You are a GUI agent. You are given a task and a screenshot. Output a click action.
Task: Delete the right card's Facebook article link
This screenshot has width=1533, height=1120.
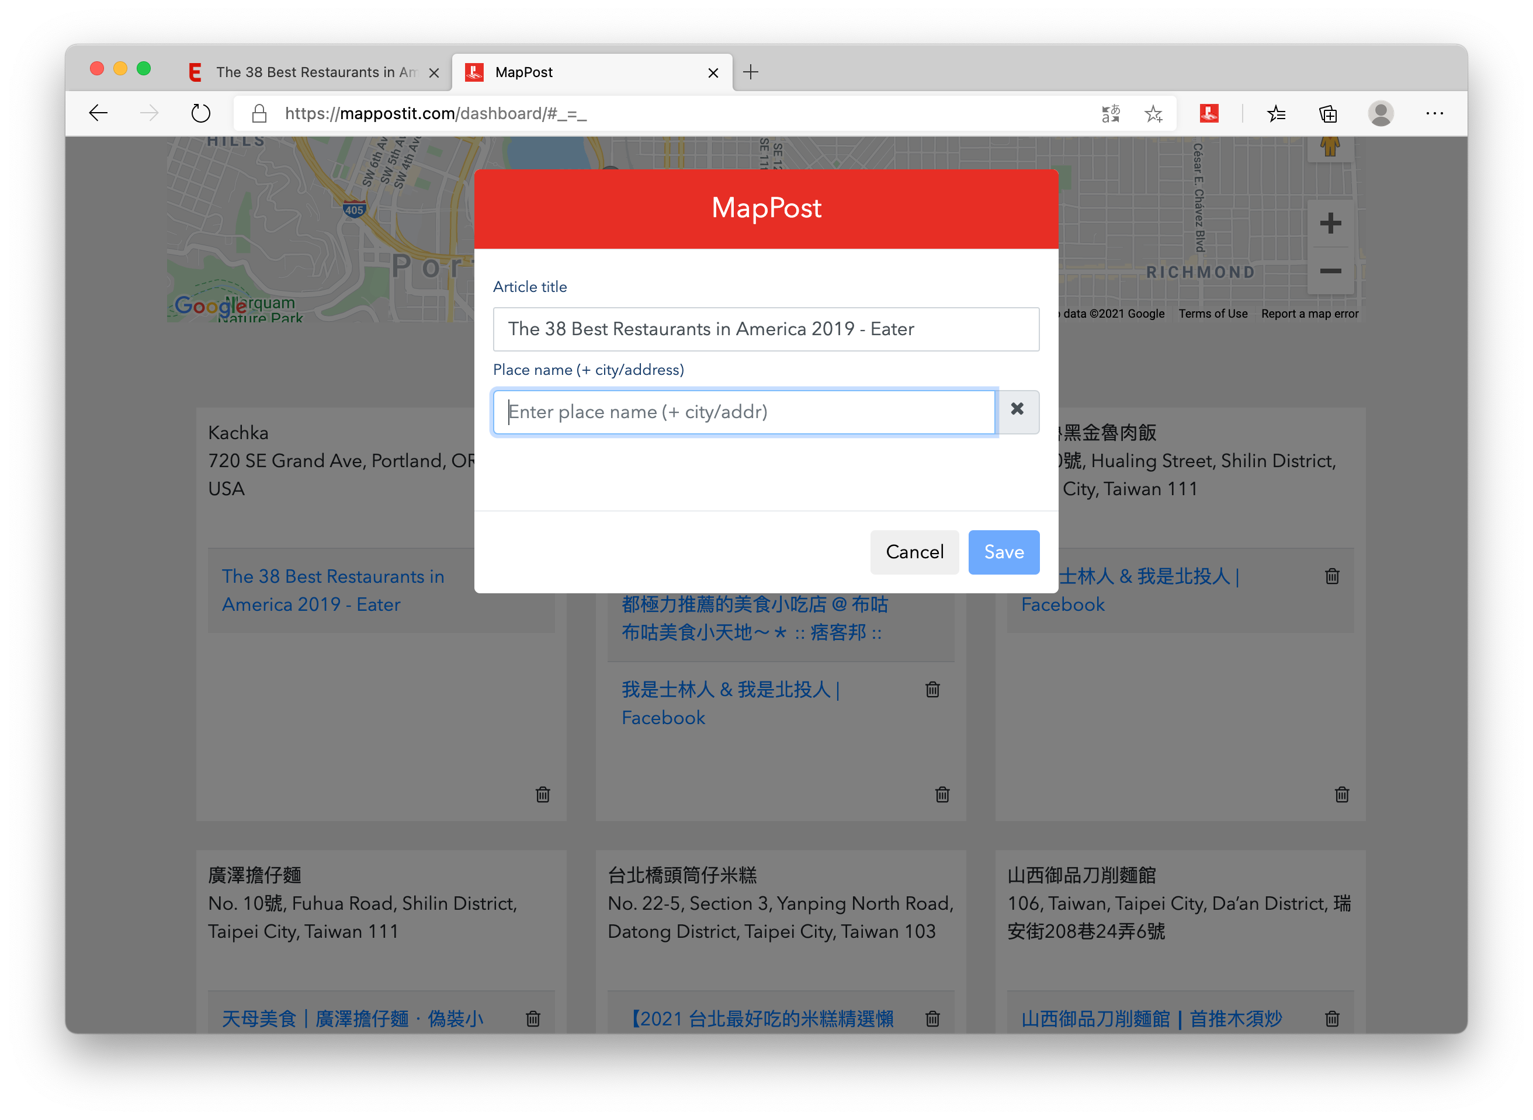1332,576
